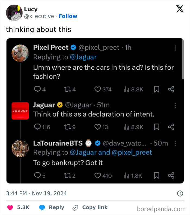Viewport: 190px width, 215px height.
Task: Open more options for Pixel Preet's reply
Action: (x=175, y=48)
